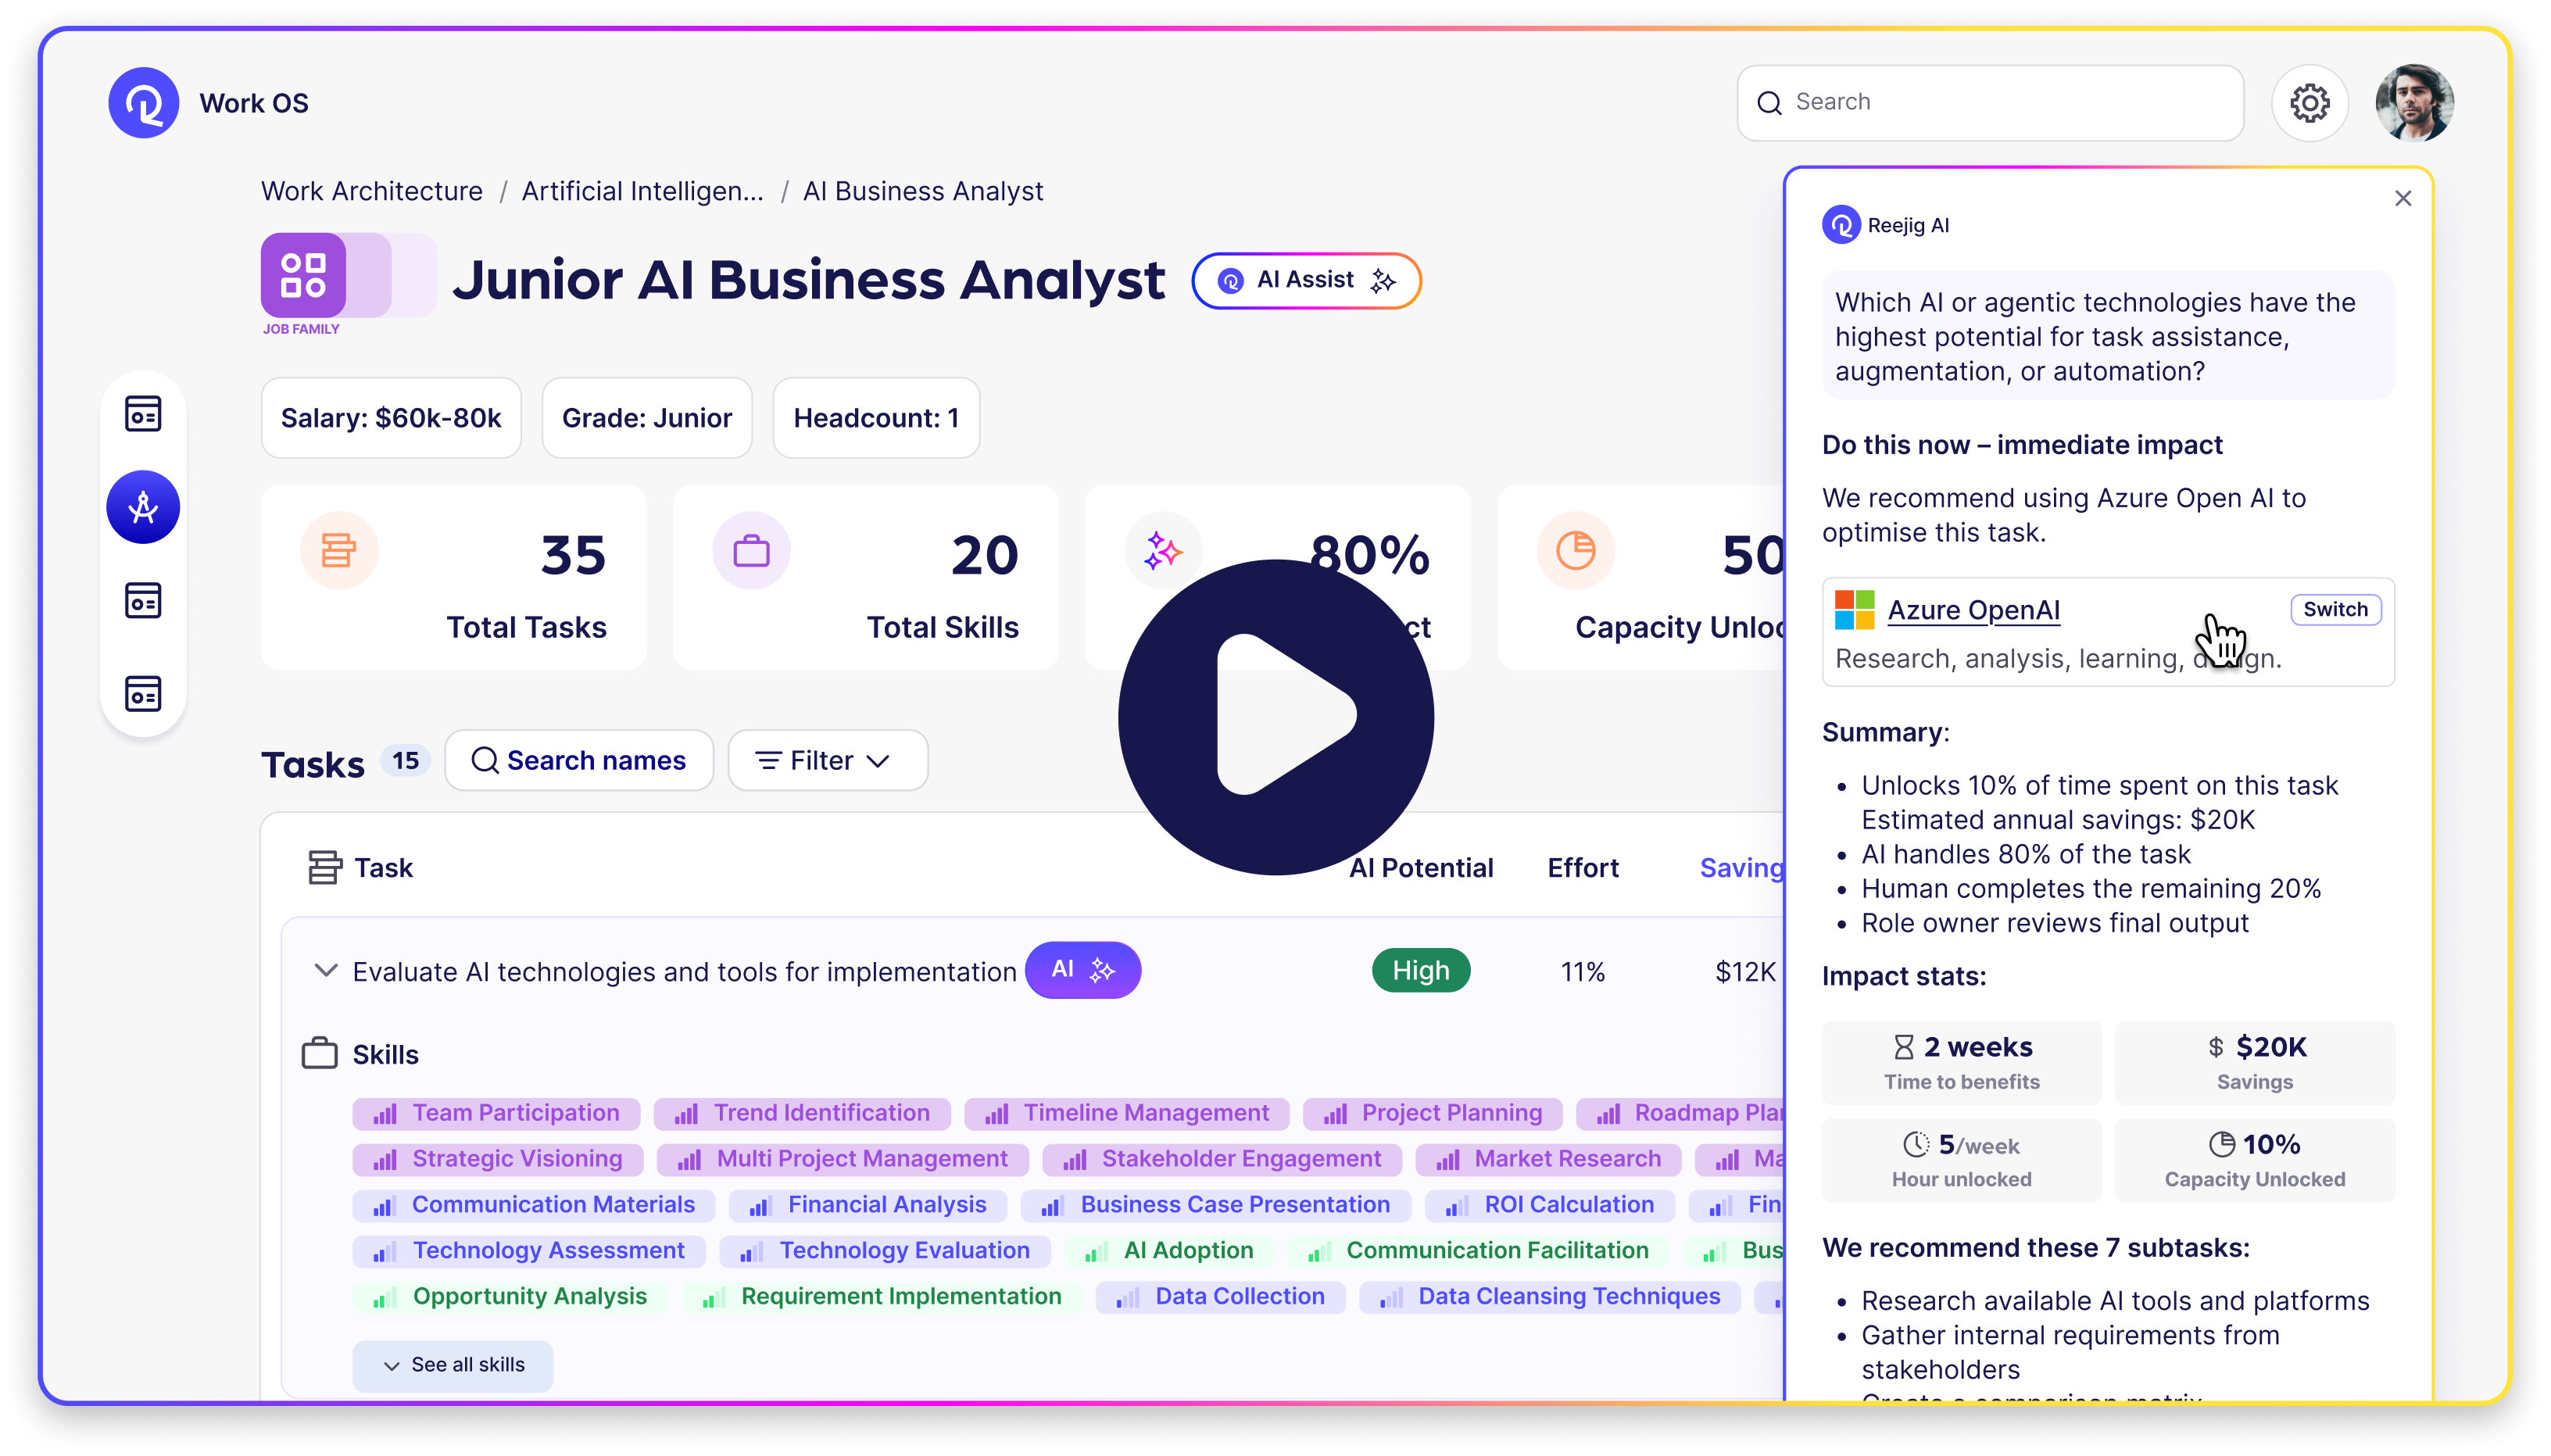Click the Reejig AI logo in panel

coord(1843,224)
